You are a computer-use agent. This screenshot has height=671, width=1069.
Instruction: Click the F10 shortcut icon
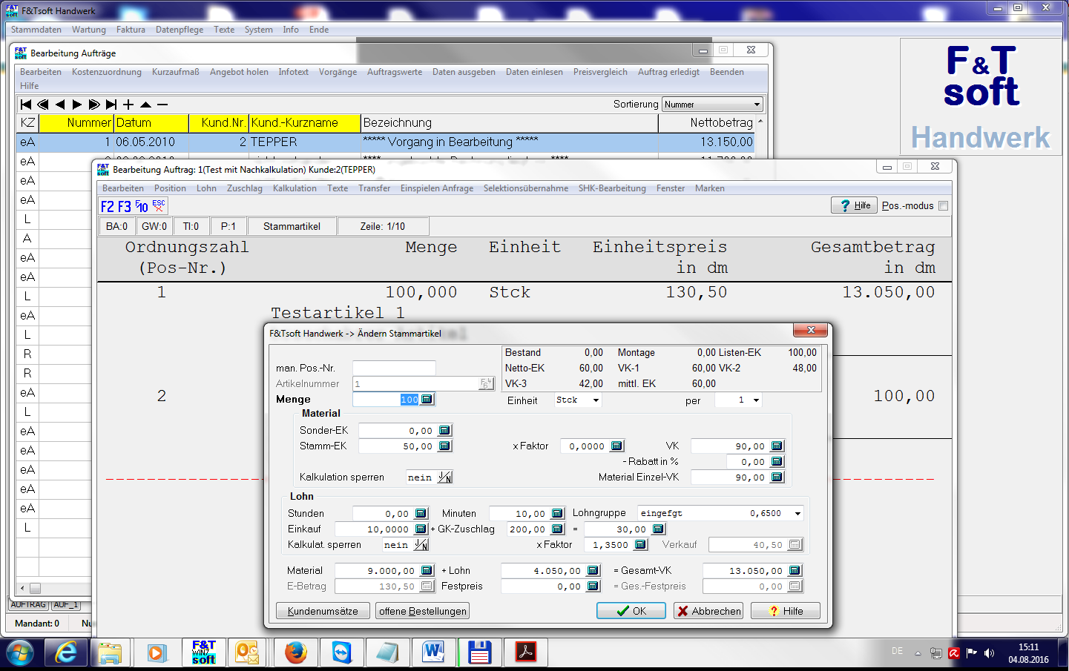pos(142,207)
